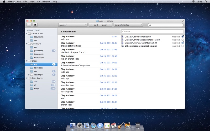210x131 pixels.
Task: Click the file icon of OAFSEventStream.m
Action: click(122, 43)
